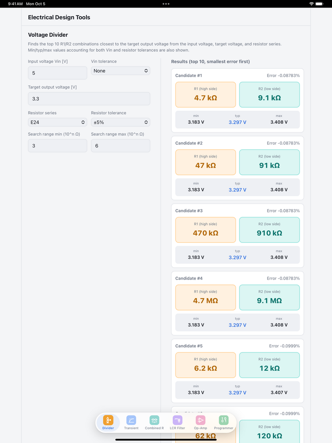
Task: Tap the 47 kΩ R1 card
Action: pyautogui.click(x=206, y=162)
